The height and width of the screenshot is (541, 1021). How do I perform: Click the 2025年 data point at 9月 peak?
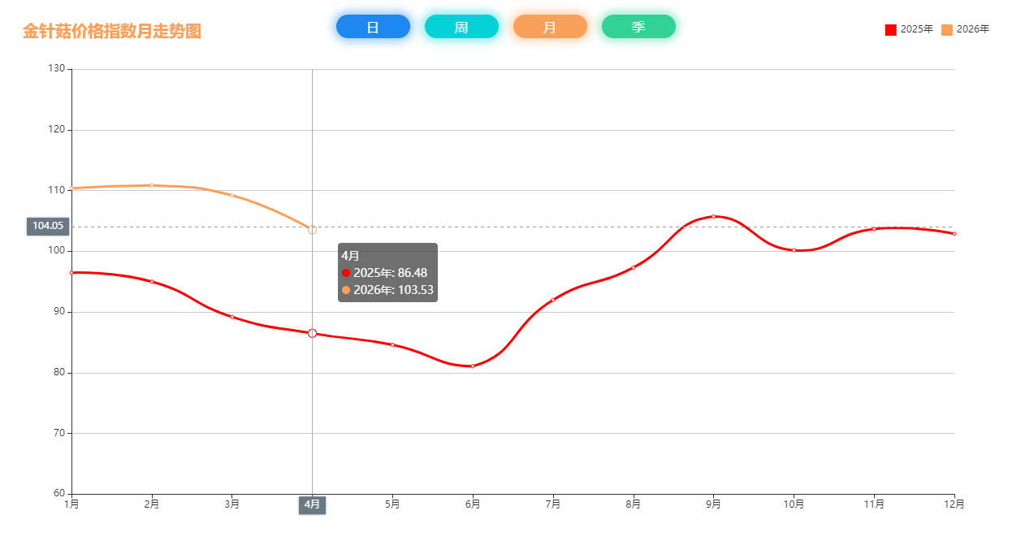coord(713,216)
